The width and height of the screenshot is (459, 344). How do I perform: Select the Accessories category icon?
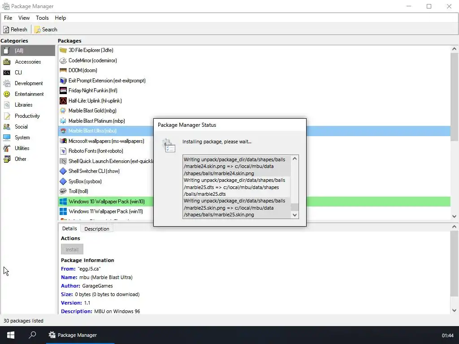(x=7, y=62)
